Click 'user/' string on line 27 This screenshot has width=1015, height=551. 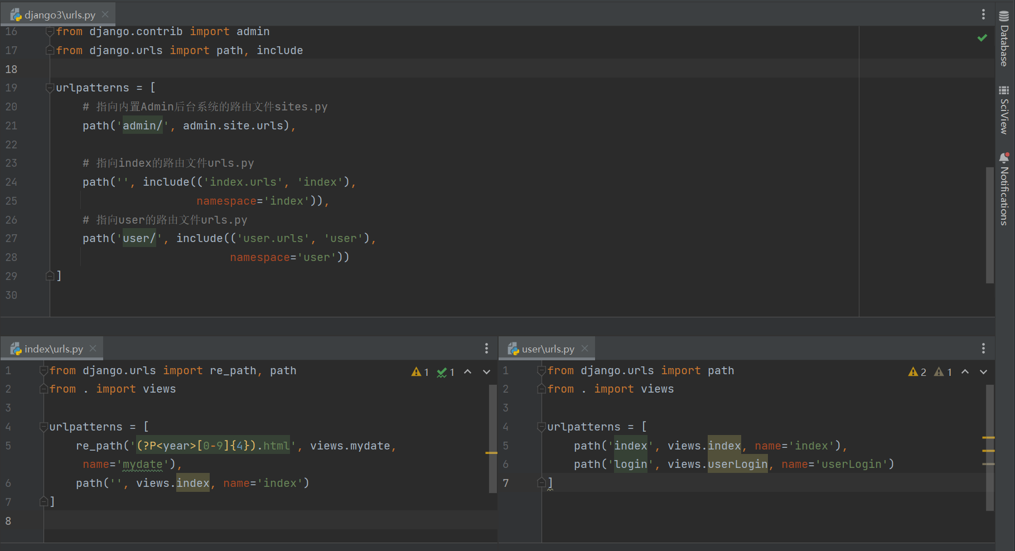(139, 238)
